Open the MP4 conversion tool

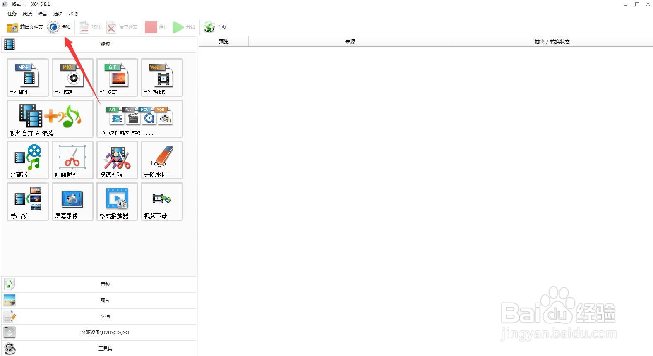click(x=28, y=77)
